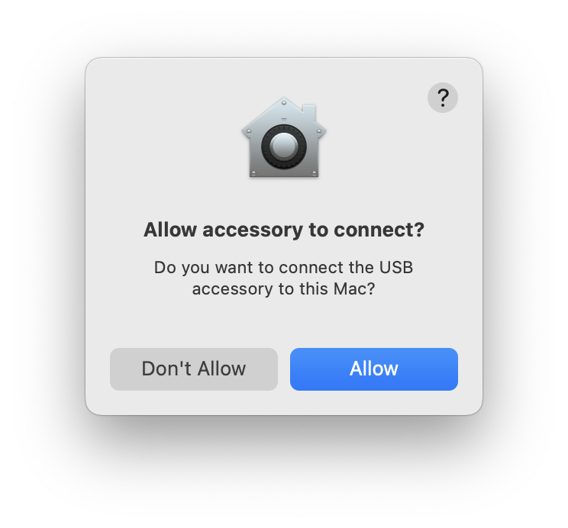Click the USB accessory description text
The width and height of the screenshot is (568, 528).
[x=284, y=278]
